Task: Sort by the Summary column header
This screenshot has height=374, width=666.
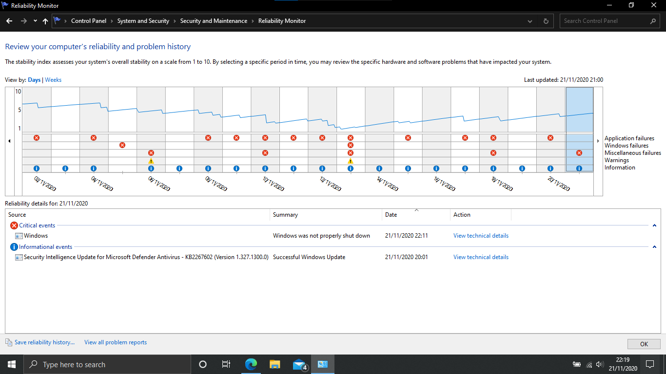Action: coord(326,215)
